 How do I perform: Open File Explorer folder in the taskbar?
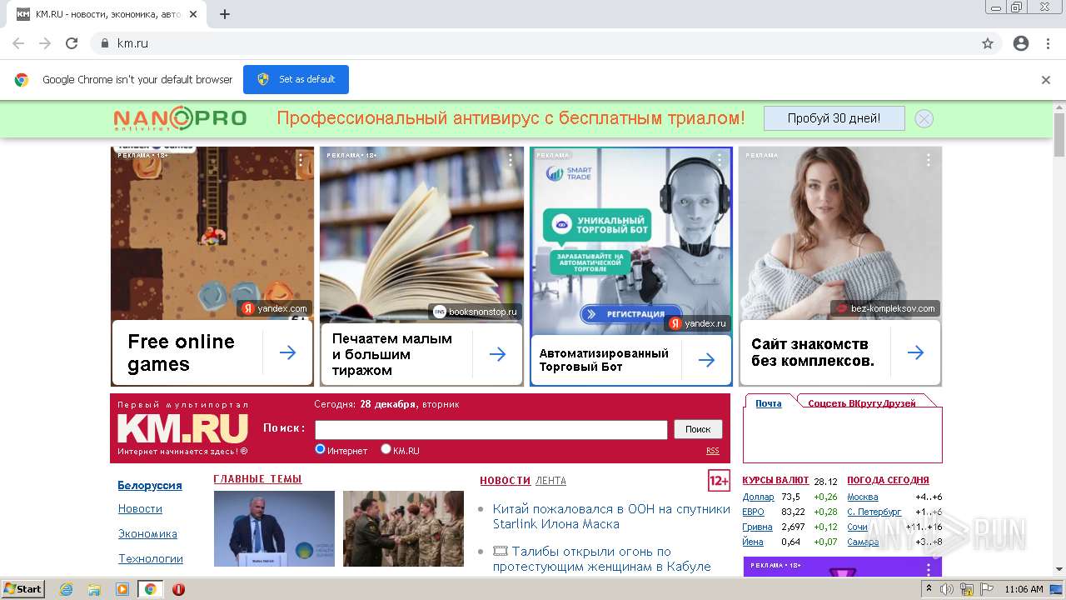click(94, 589)
